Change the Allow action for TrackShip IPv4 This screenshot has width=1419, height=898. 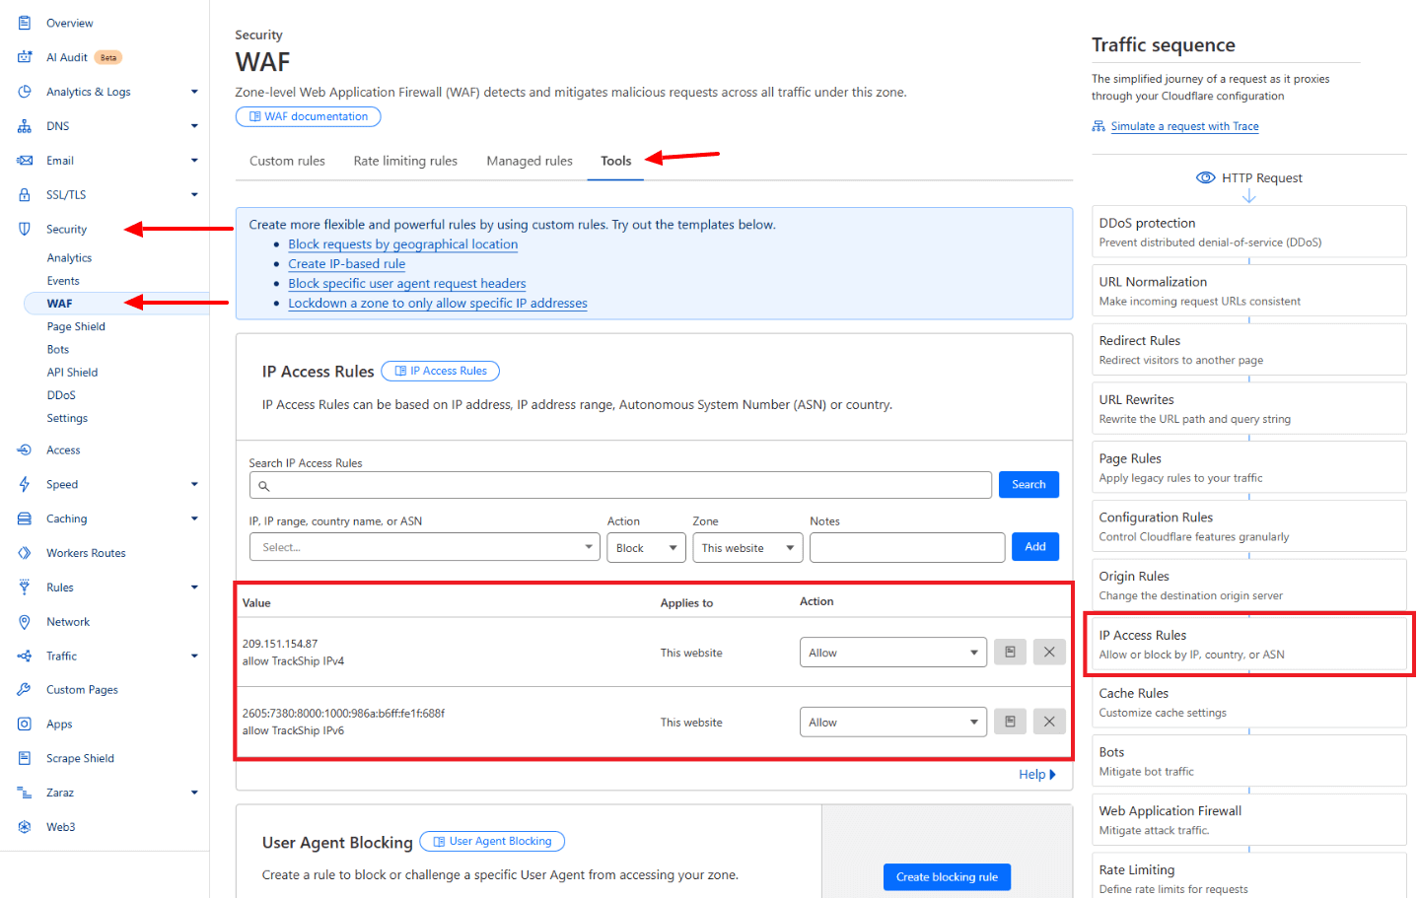click(892, 652)
